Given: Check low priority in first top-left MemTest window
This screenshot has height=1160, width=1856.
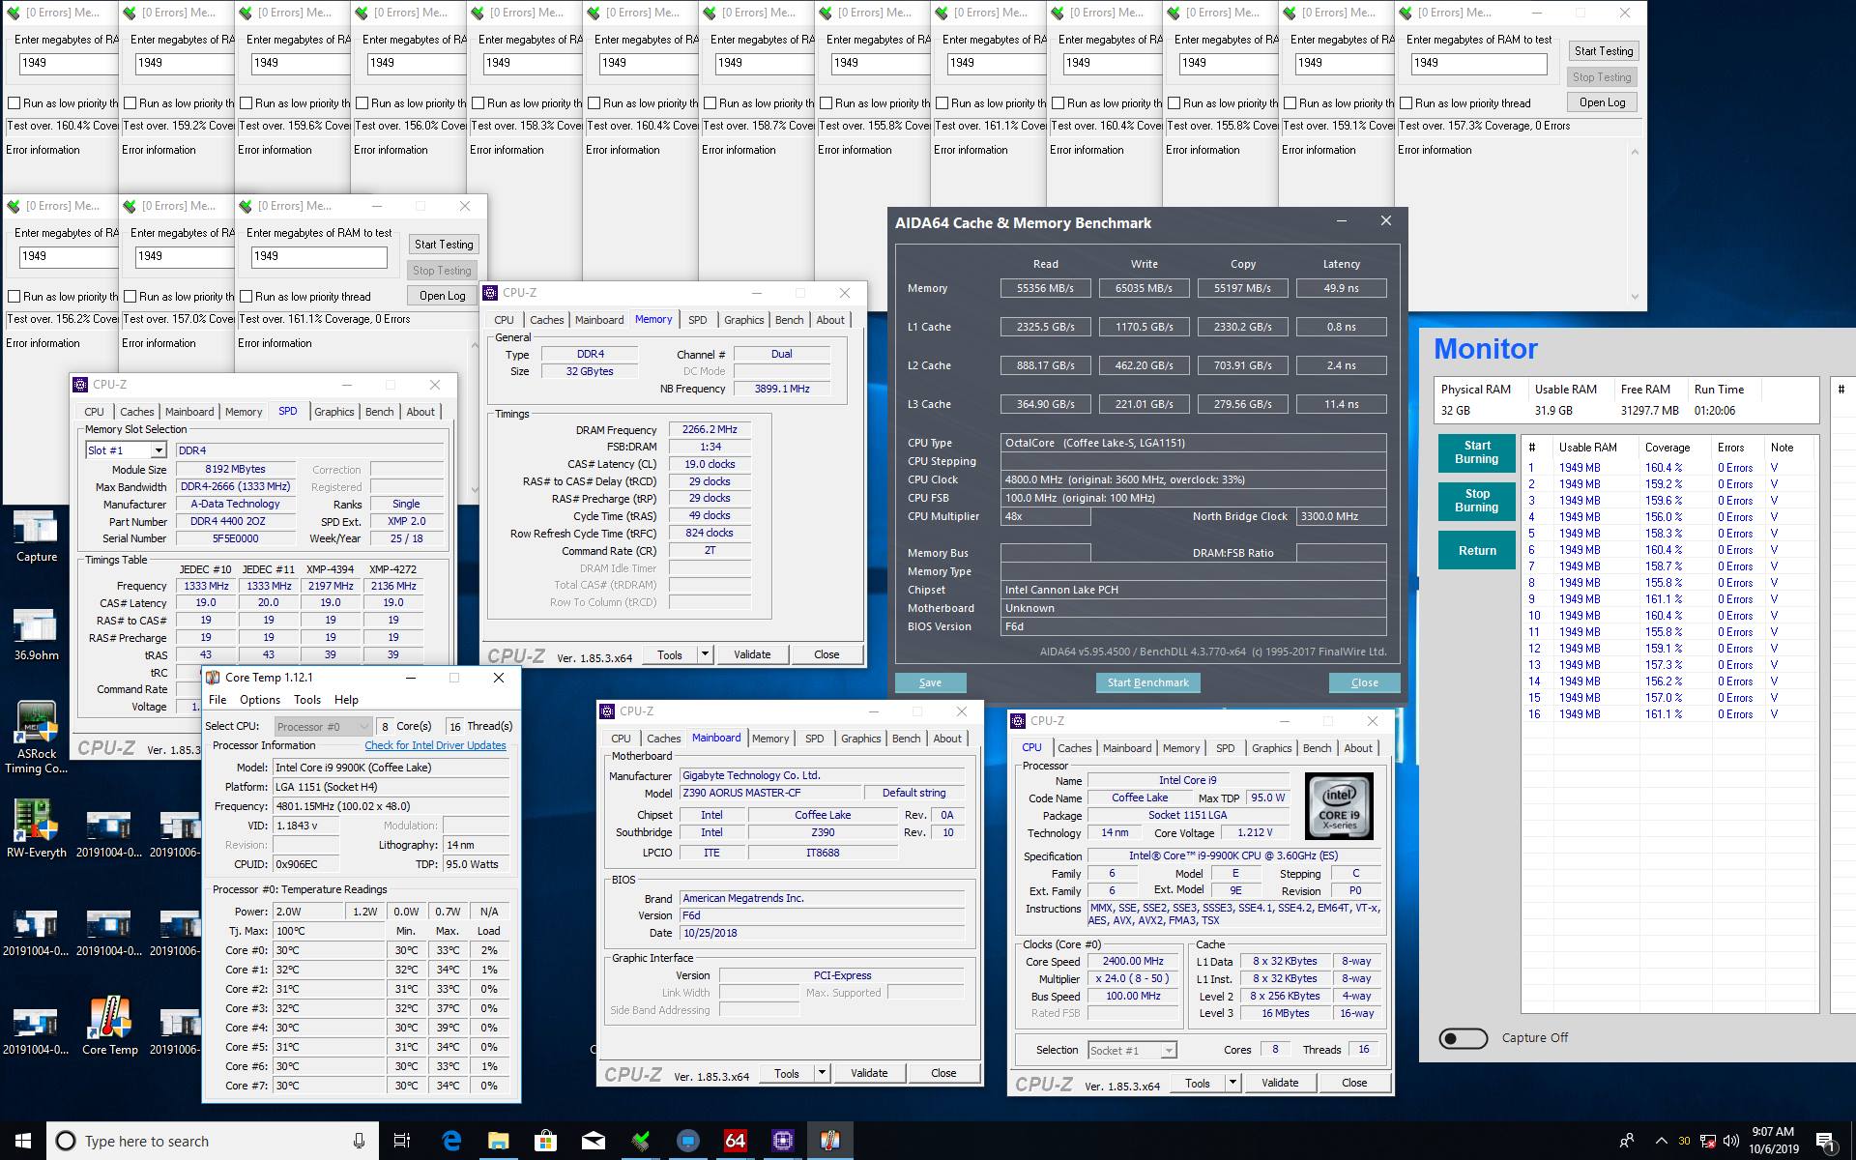Looking at the screenshot, I should [x=14, y=102].
